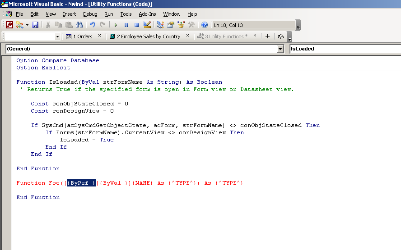The width and height of the screenshot is (401, 250).
Task: Switch to Employee Sales by Country tab
Action: click(145, 36)
